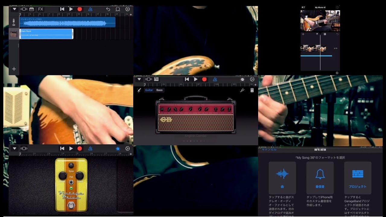Open navigation dropdown in pedal panel
This screenshot has width=386, height=217.
pyautogui.click(x=14, y=148)
